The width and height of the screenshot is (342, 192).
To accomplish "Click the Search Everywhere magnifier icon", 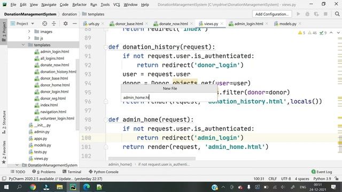I will point(337,14).
